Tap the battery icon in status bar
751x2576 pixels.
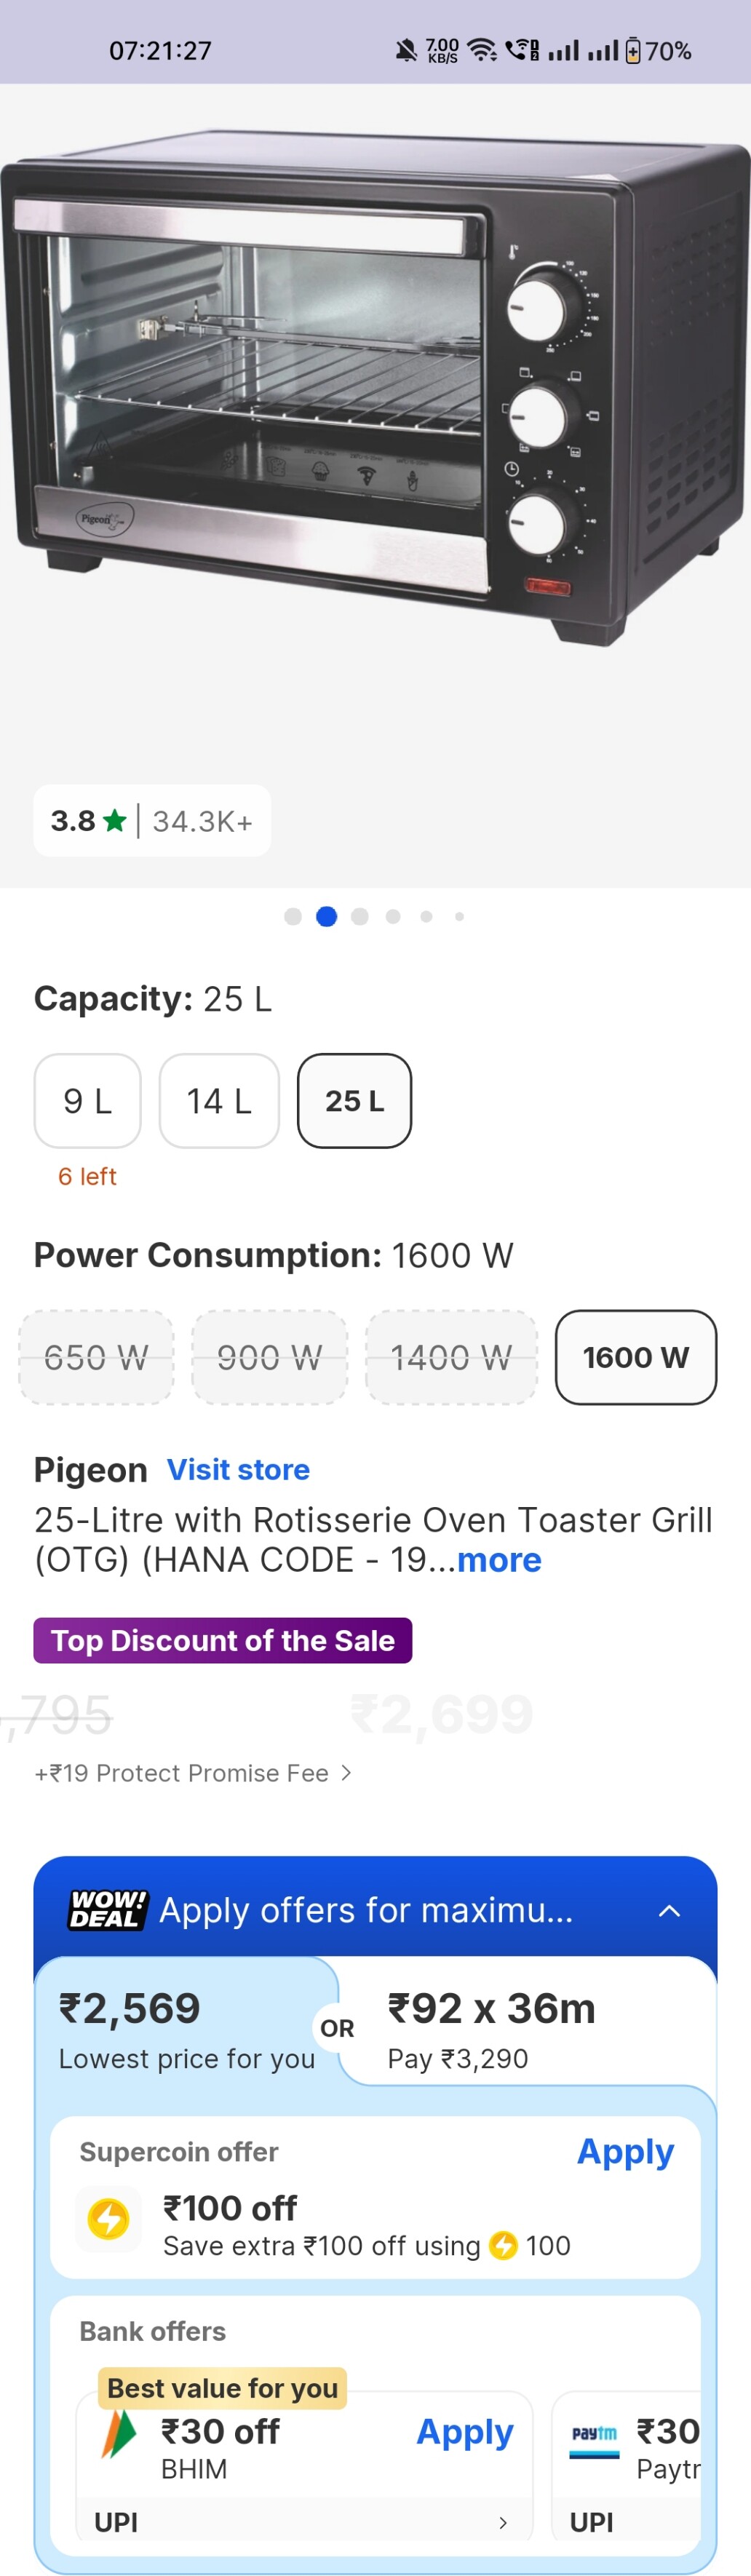coord(633,50)
